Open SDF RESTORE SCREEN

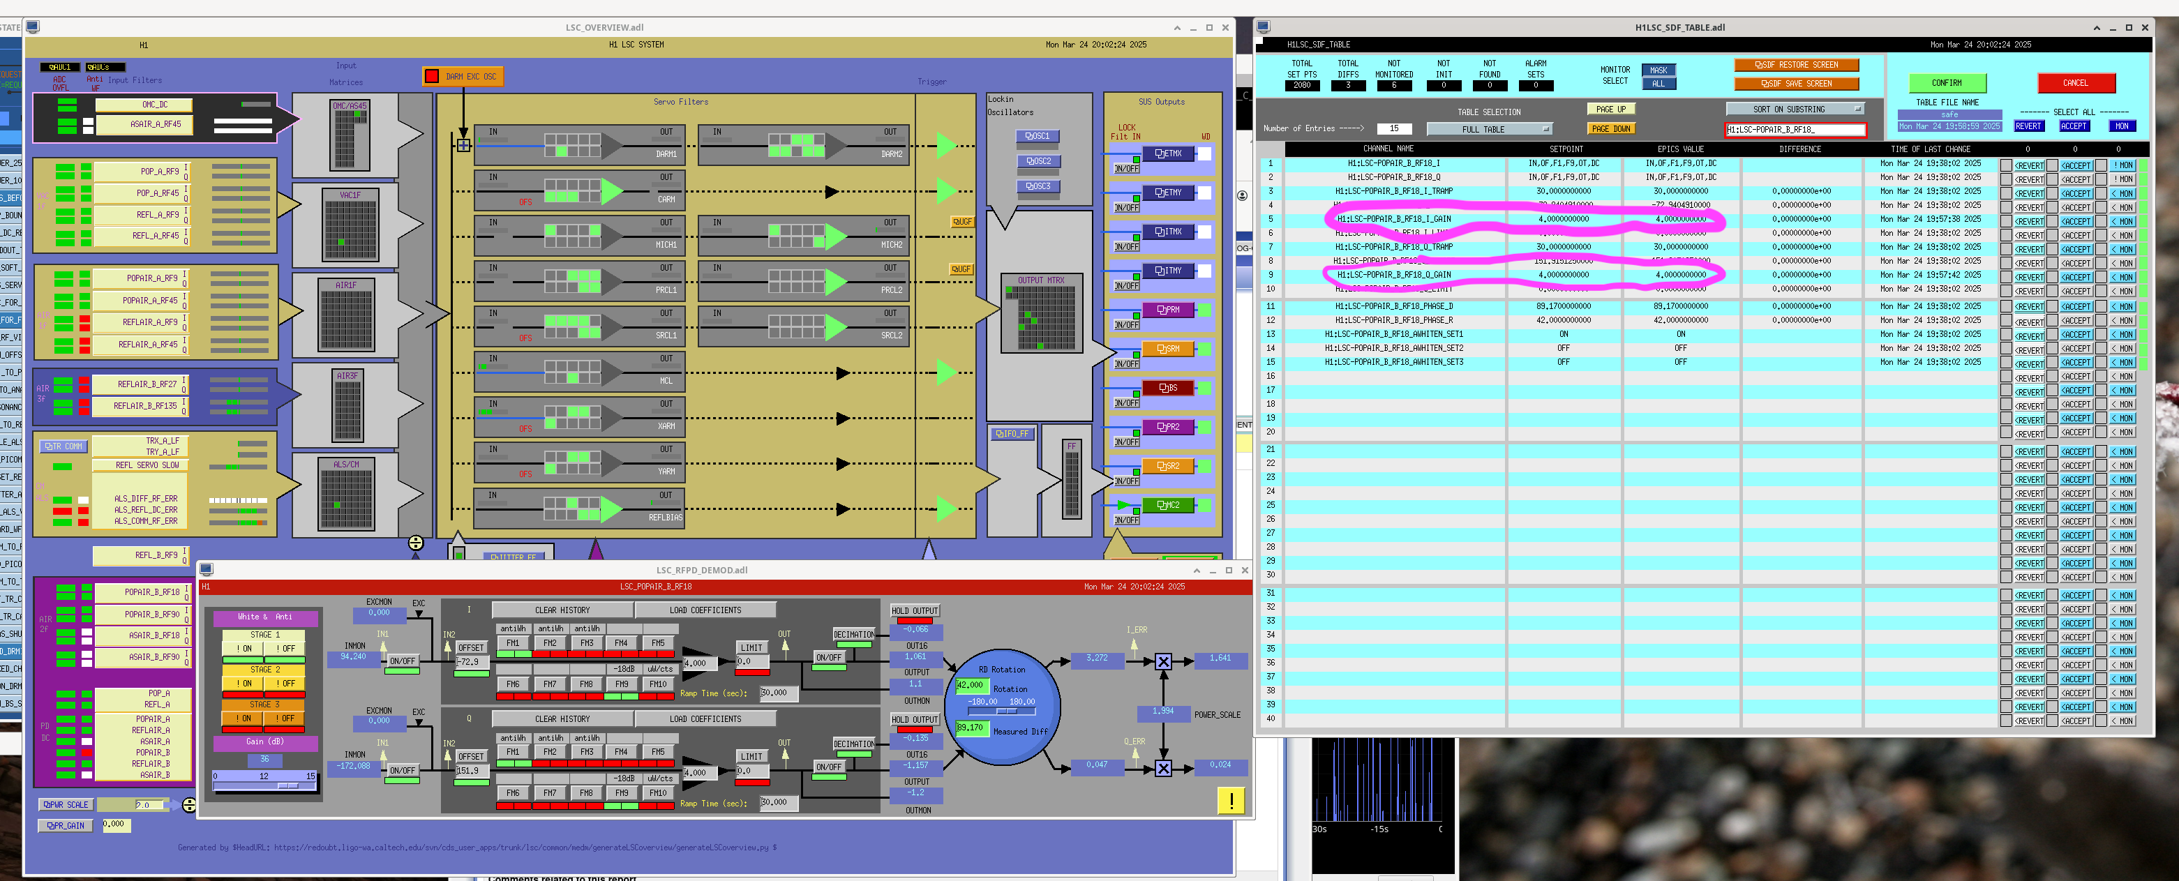pos(1796,65)
